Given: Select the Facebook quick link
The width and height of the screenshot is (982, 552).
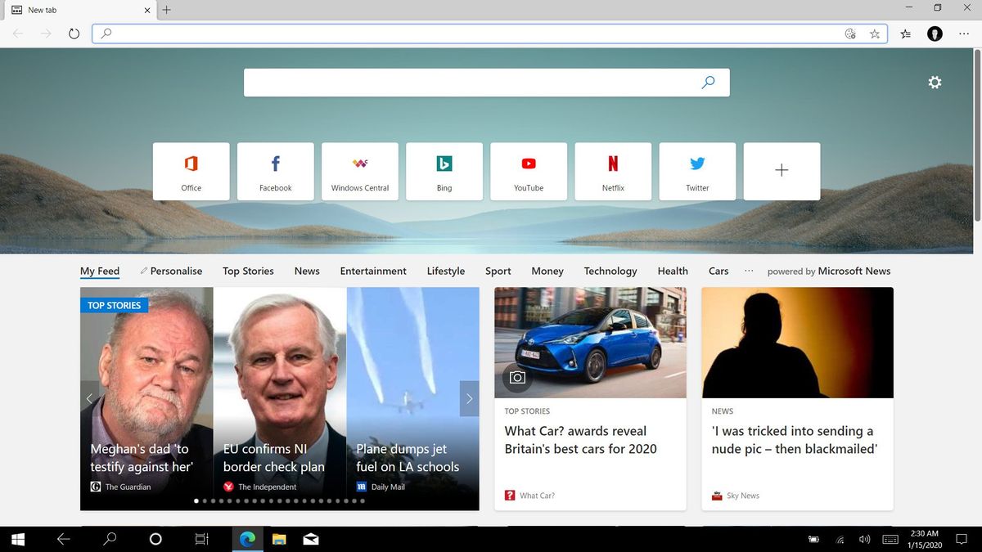Looking at the screenshot, I should pos(275,170).
